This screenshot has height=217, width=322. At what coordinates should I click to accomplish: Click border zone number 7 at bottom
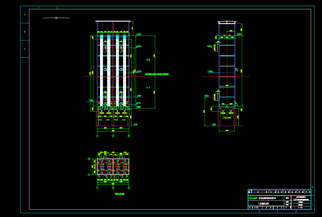[x=259, y=211]
